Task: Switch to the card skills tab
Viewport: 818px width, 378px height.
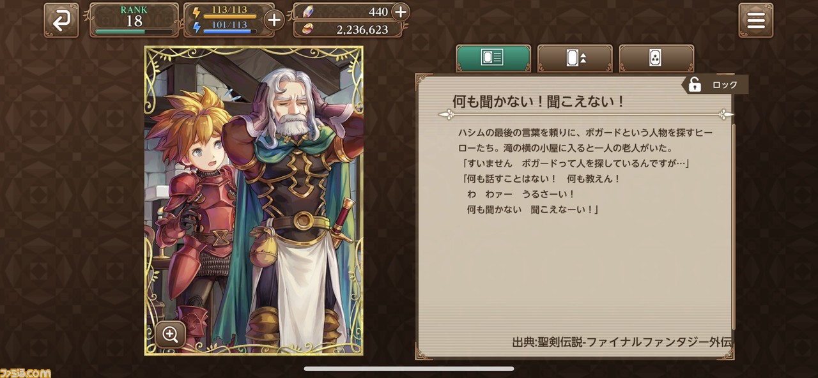Action: click(x=656, y=58)
